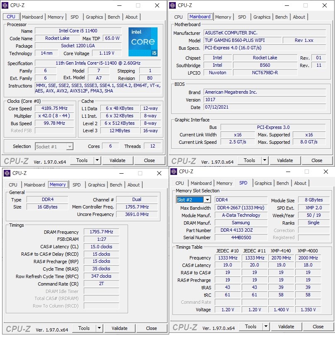Open the About tab in the memory Timings window
Viewport: 335px width, 361px height.
[x=134, y=185]
